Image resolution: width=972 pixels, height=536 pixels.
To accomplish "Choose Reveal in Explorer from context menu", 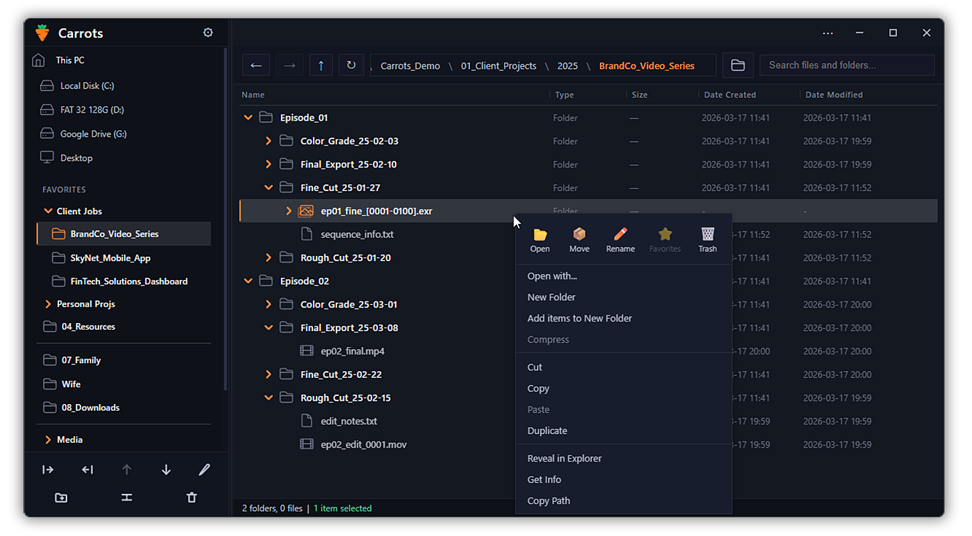I will pos(564,458).
